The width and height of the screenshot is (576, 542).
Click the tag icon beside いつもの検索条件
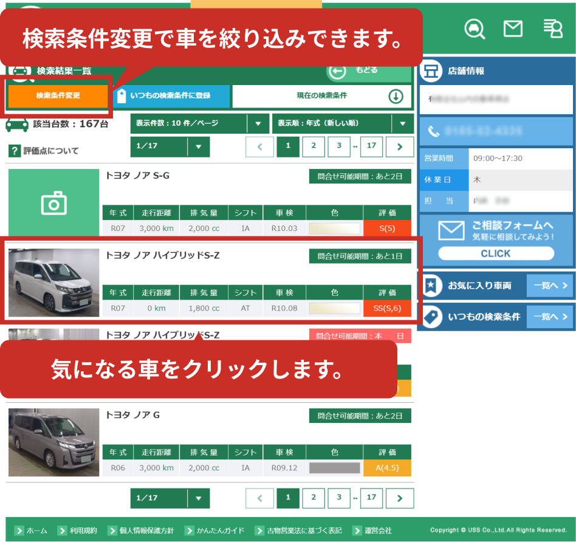pyautogui.click(x=430, y=317)
